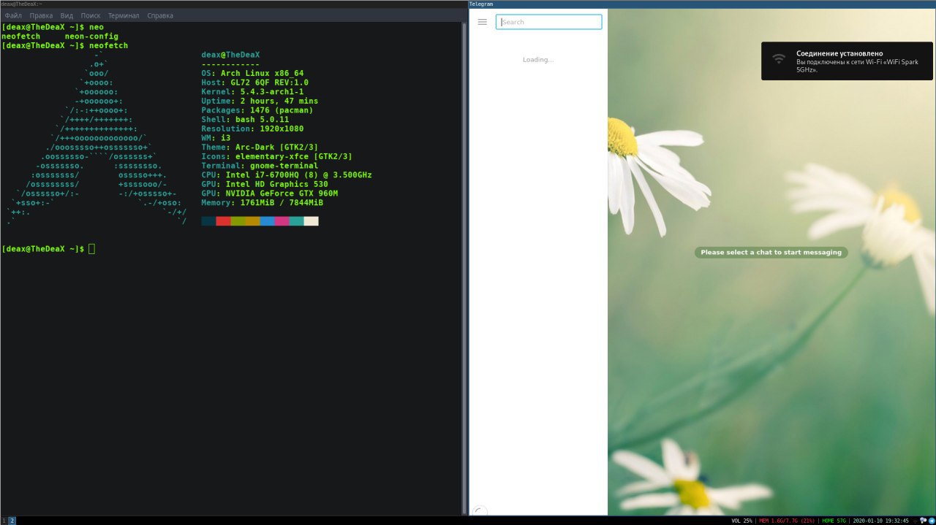
Task: Click the 'Terminal: gnome-terminal' line
Action: point(260,166)
